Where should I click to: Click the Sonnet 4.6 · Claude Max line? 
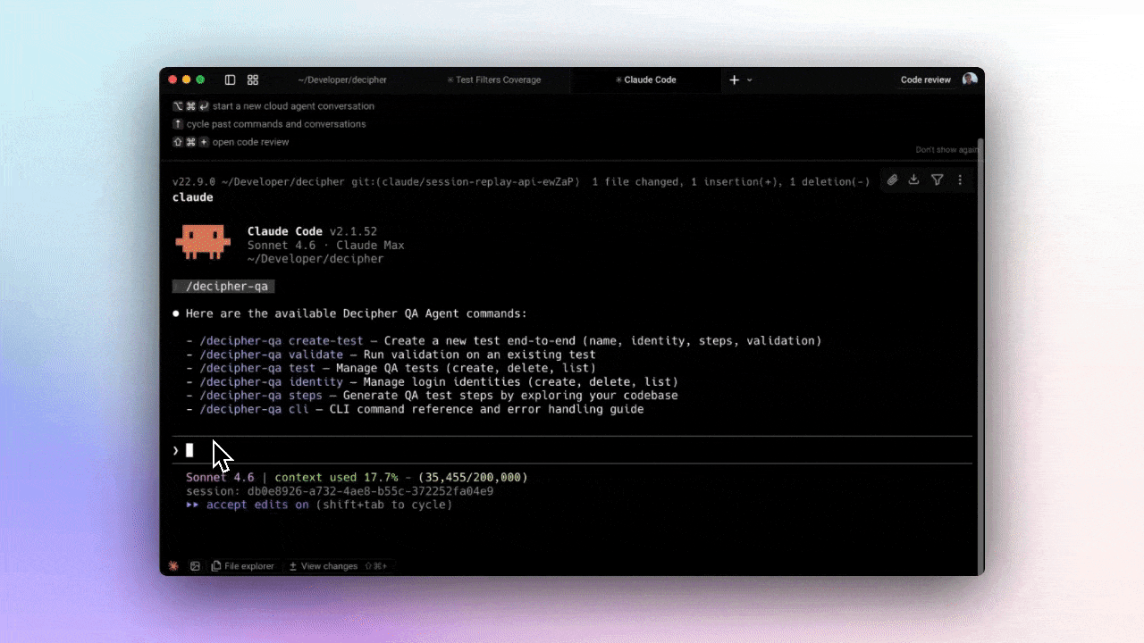[x=325, y=245]
